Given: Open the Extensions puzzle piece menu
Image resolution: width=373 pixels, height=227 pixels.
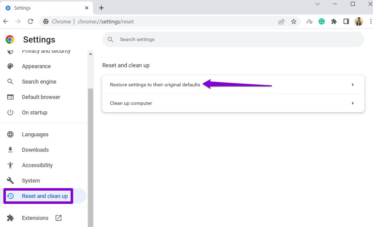Looking at the screenshot, I should pyautogui.click(x=334, y=22).
